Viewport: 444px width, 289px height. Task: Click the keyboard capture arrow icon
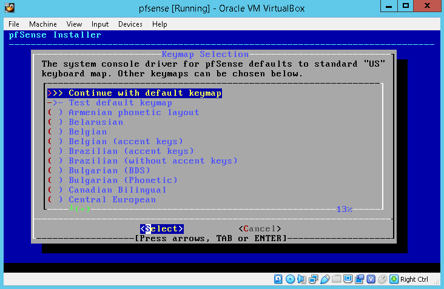(394, 279)
